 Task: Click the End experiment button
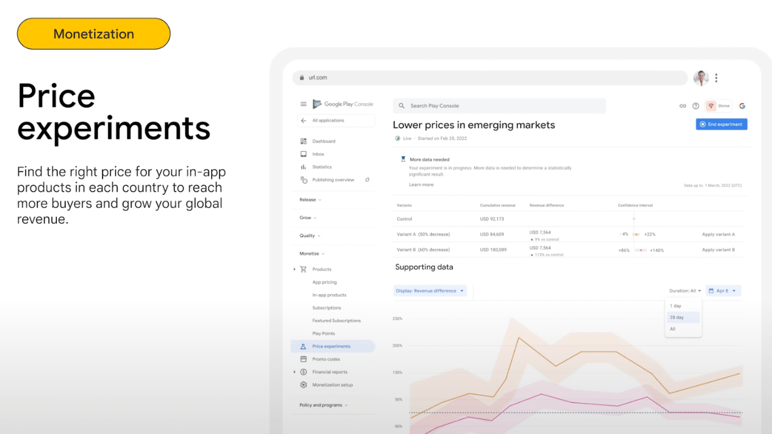click(x=721, y=124)
